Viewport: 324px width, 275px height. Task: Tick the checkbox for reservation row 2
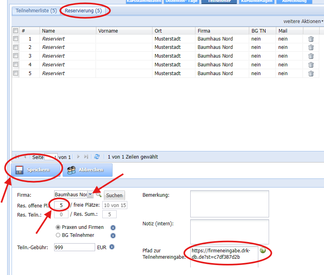[16, 47]
